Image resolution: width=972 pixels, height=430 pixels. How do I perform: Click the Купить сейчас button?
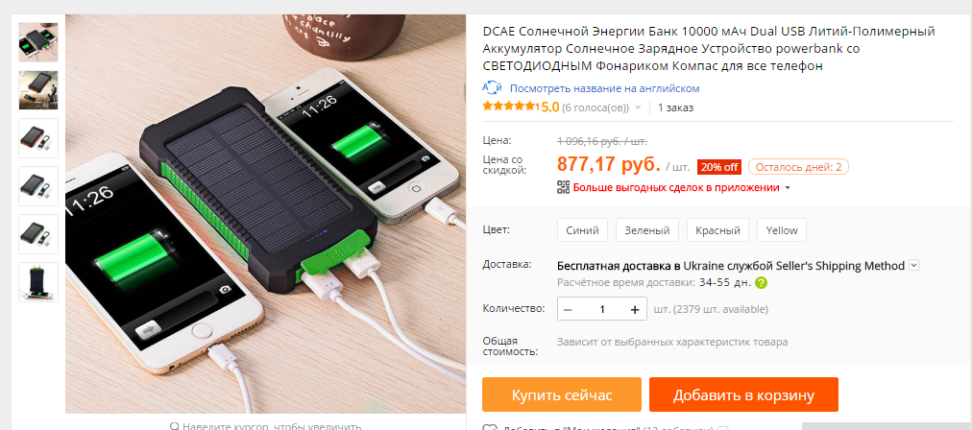(x=562, y=394)
